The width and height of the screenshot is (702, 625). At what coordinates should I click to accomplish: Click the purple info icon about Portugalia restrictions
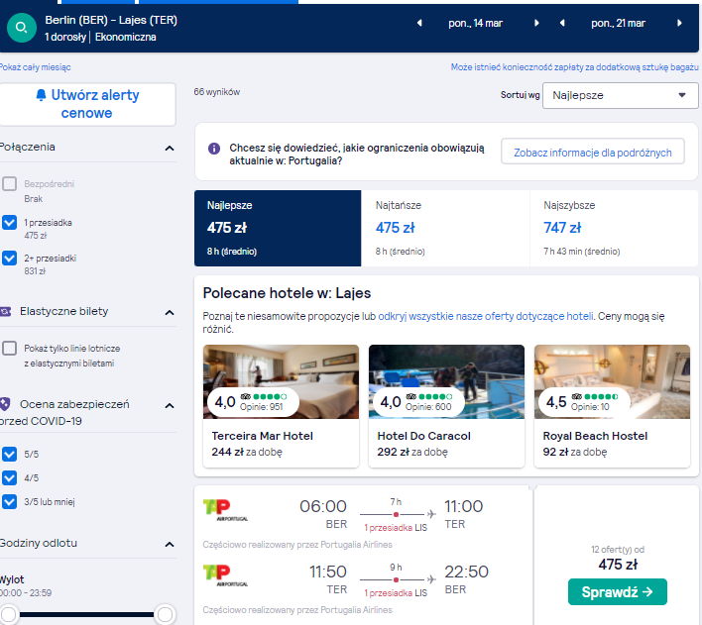coord(214,149)
